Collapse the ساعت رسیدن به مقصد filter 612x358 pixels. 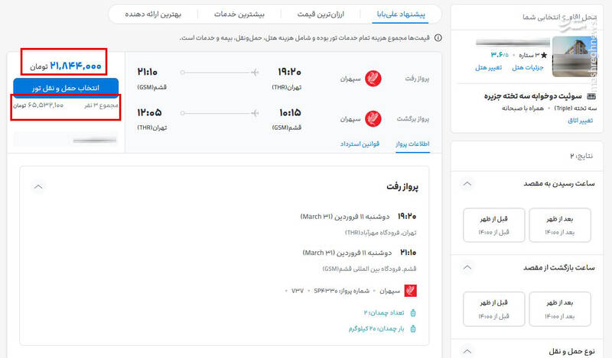pos(468,185)
